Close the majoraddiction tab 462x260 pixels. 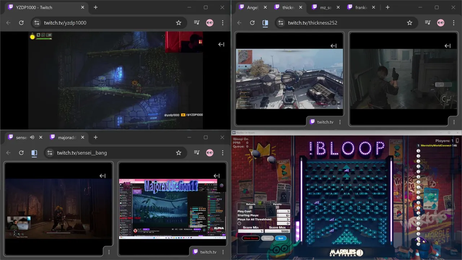(83, 137)
